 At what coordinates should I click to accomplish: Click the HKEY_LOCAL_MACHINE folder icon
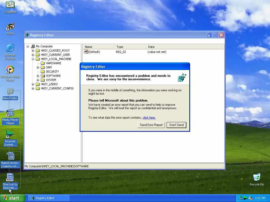(x=37, y=59)
